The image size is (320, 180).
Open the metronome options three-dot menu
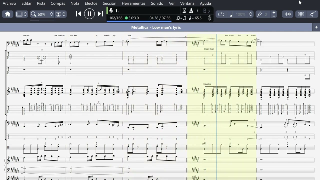197,11
